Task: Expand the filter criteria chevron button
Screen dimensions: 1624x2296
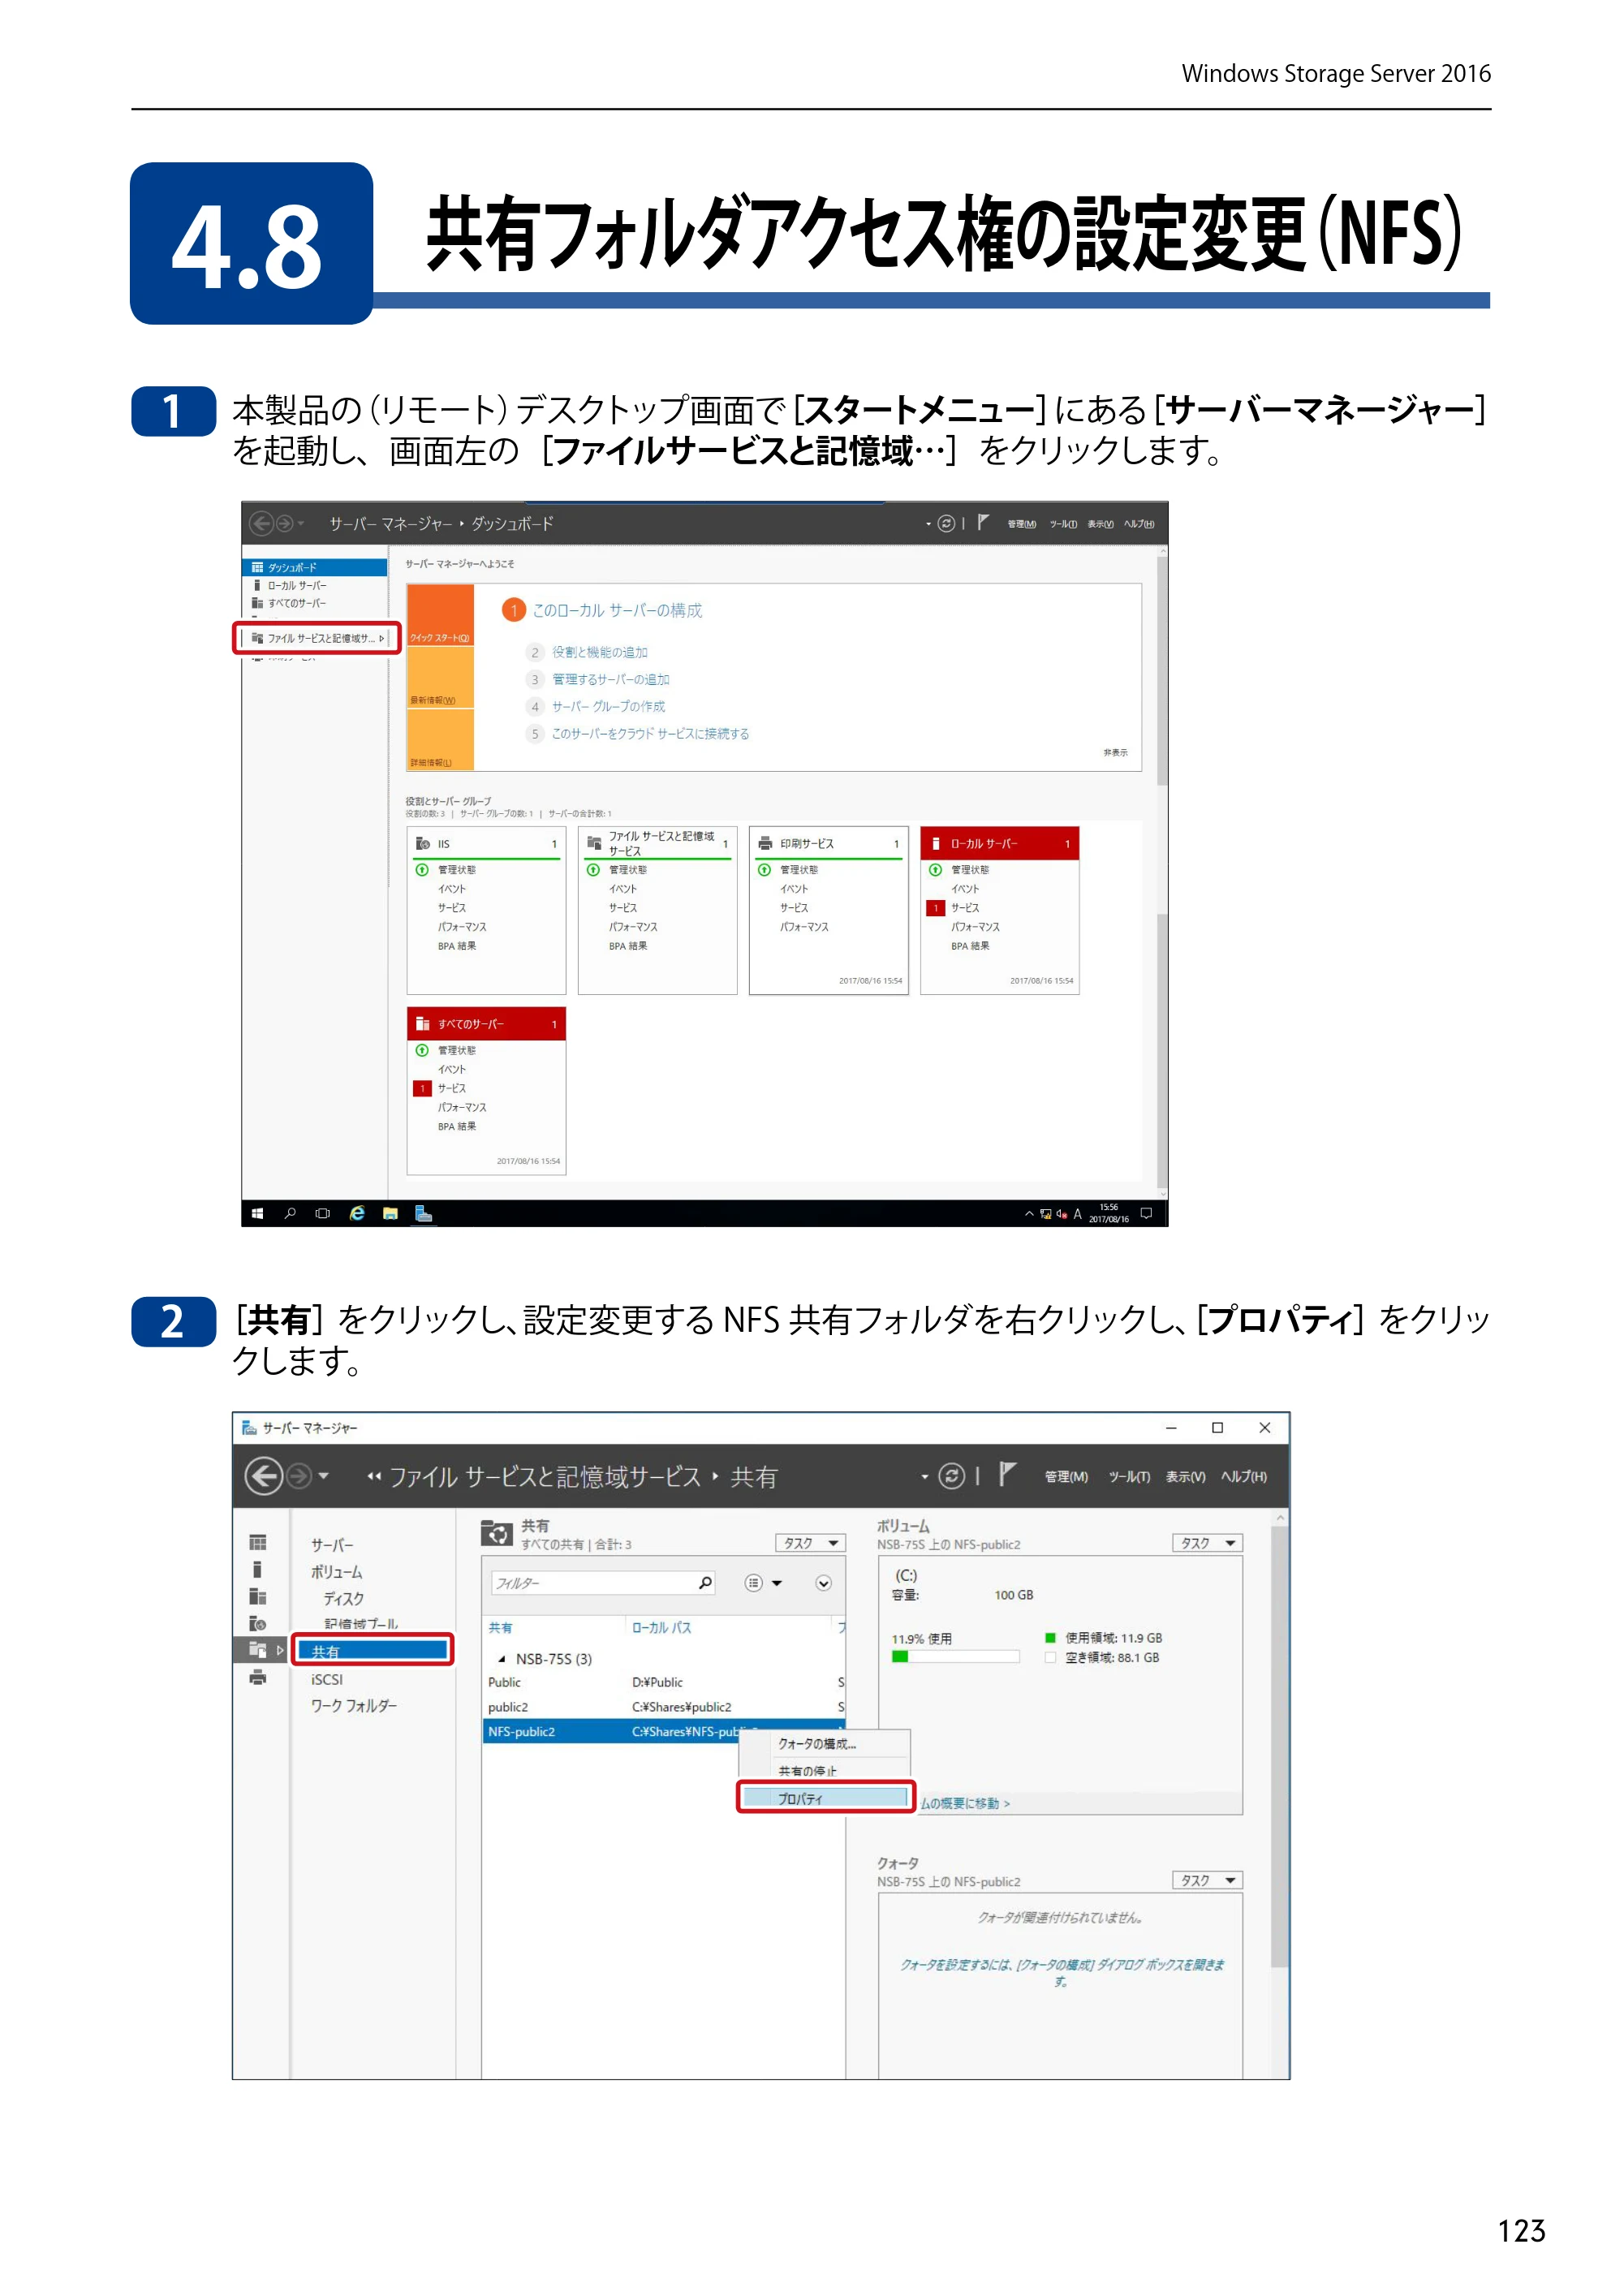Action: click(823, 1583)
